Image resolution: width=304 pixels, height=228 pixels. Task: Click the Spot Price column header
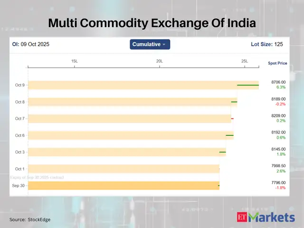[x=277, y=63]
